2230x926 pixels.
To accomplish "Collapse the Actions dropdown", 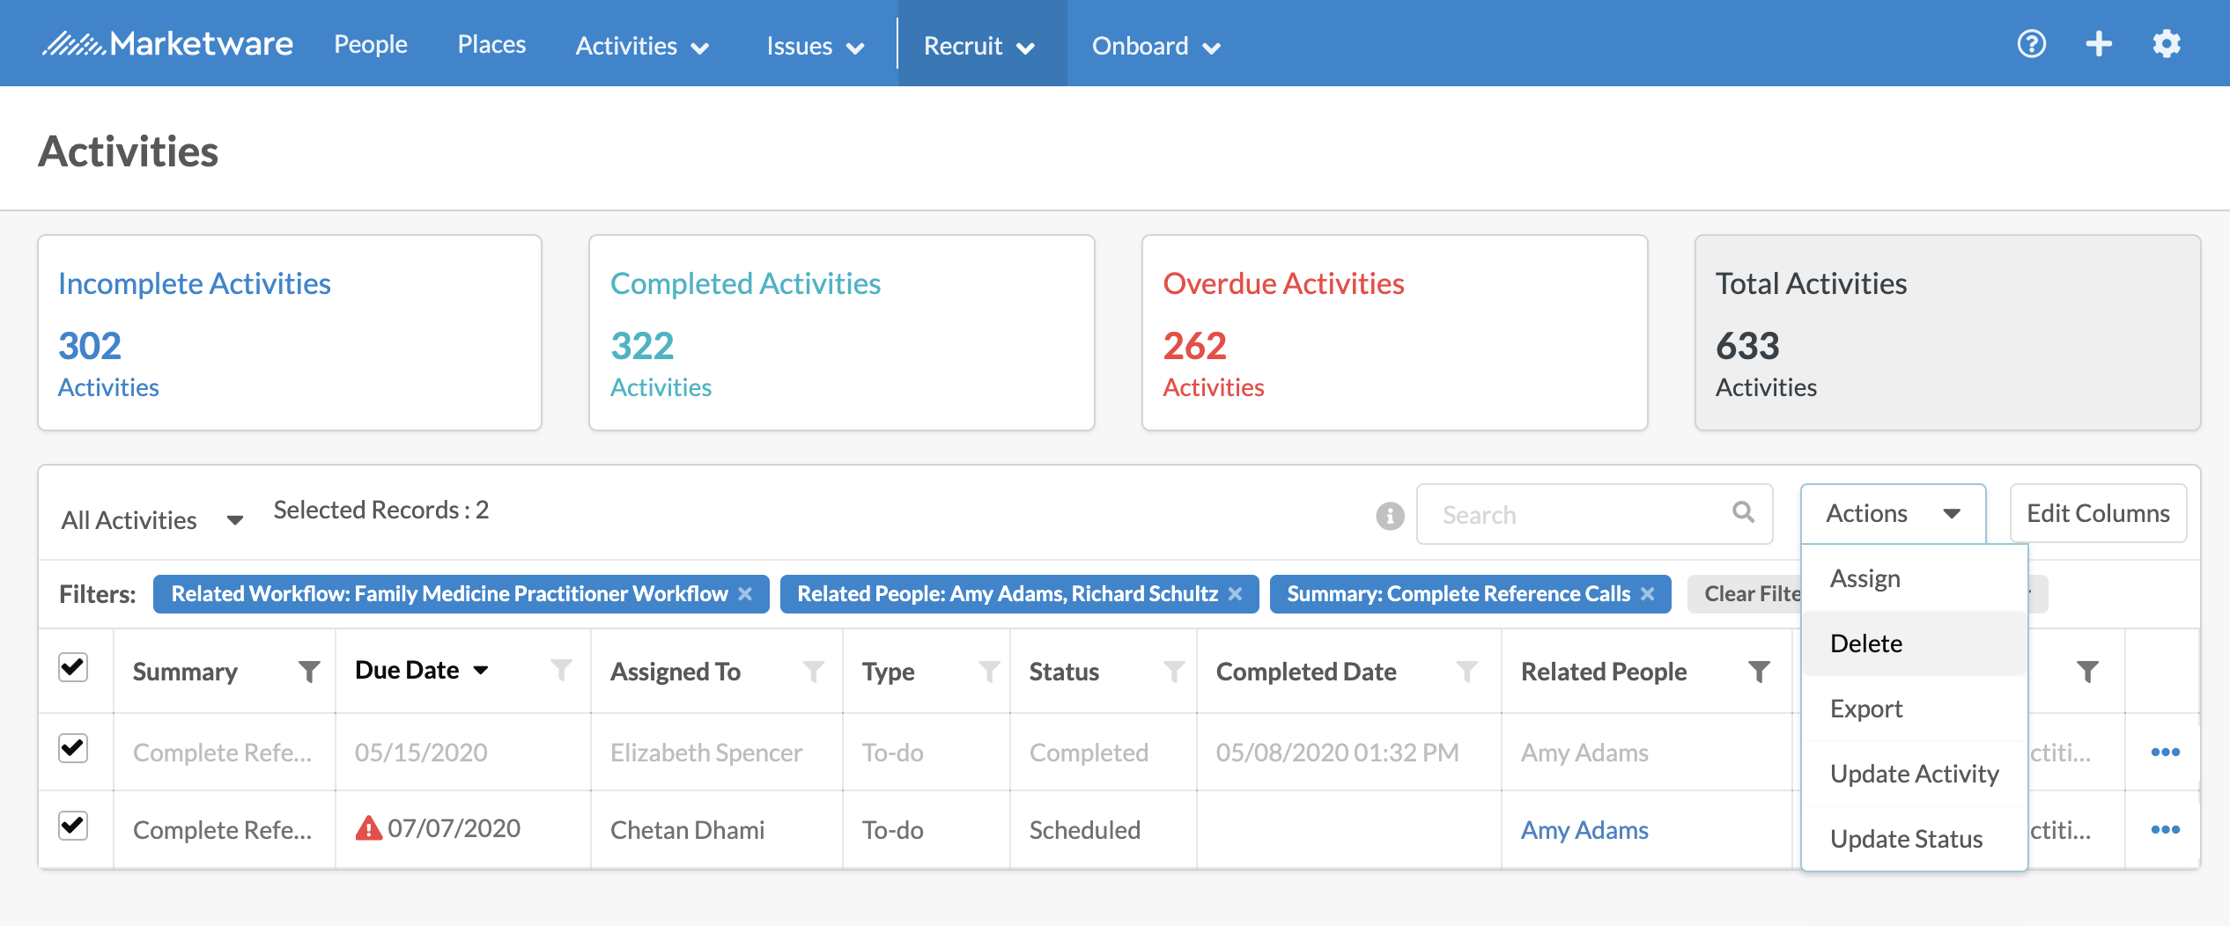I will tap(1893, 514).
